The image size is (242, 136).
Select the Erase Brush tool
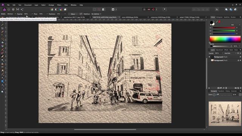coord(2,57)
